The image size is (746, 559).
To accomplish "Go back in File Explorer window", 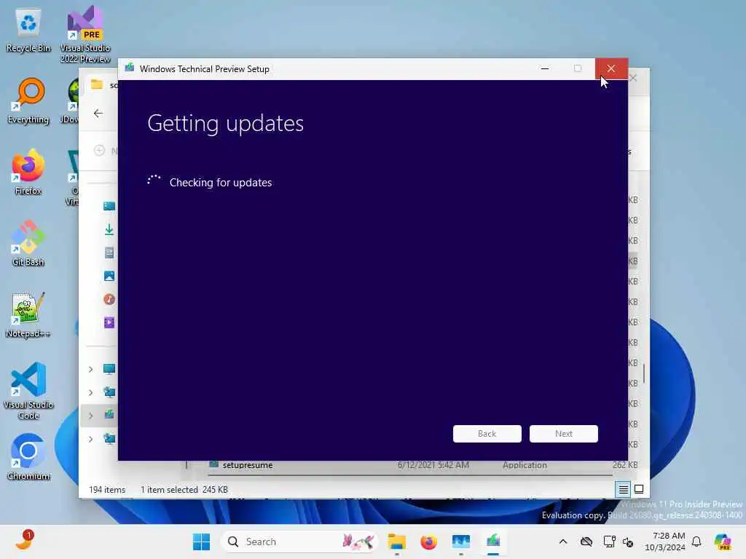I will tap(98, 113).
